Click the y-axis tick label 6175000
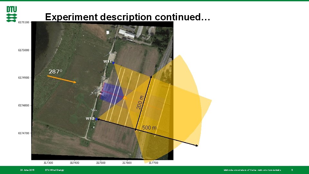This screenshot has width=309, height=174. (23, 50)
